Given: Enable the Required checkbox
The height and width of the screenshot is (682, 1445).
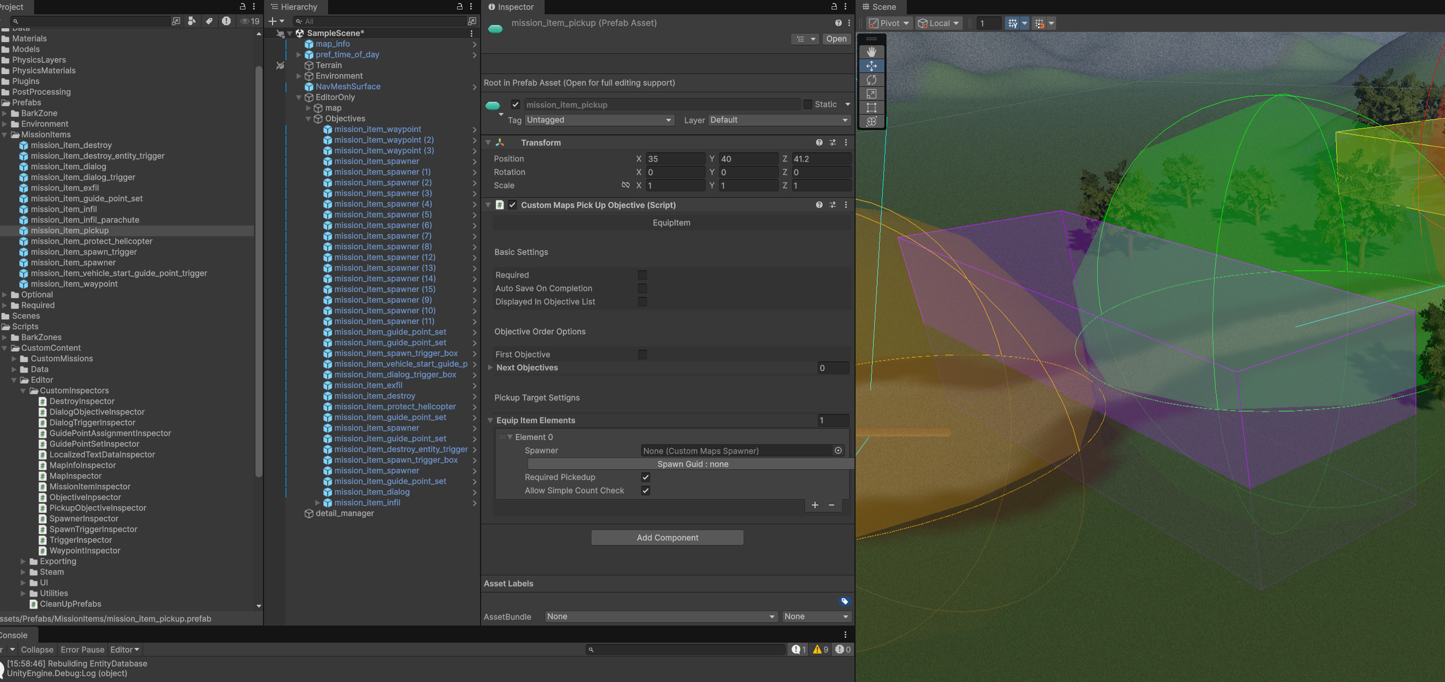Looking at the screenshot, I should tap(642, 275).
